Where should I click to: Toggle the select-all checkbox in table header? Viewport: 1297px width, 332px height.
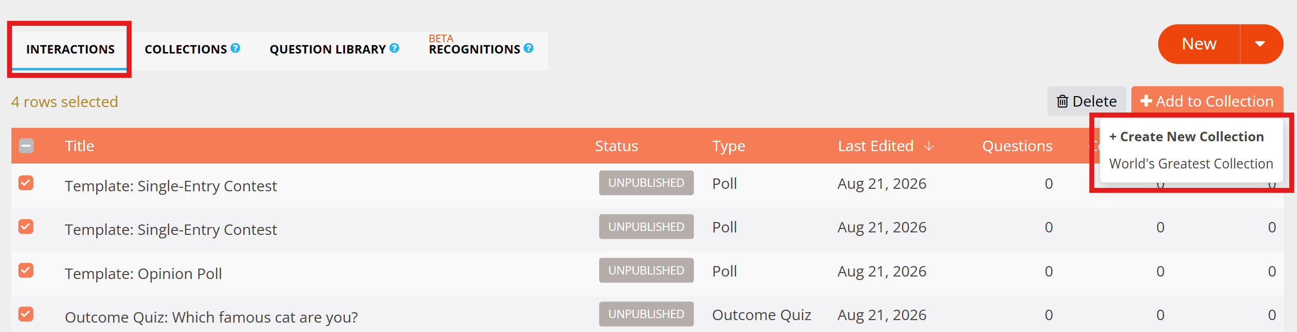(26, 146)
